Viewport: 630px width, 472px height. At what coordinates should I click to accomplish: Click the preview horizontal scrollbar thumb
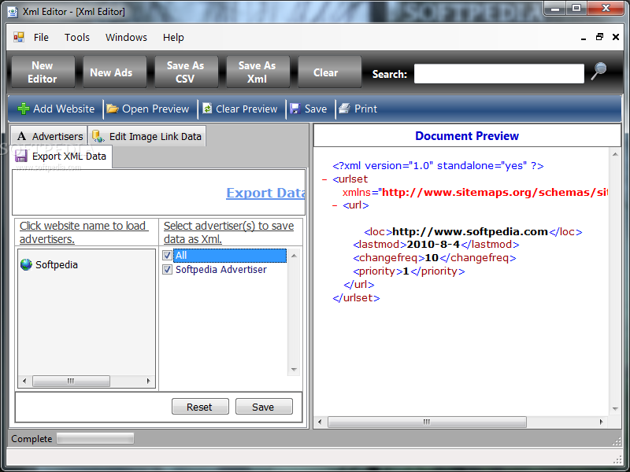427,422
